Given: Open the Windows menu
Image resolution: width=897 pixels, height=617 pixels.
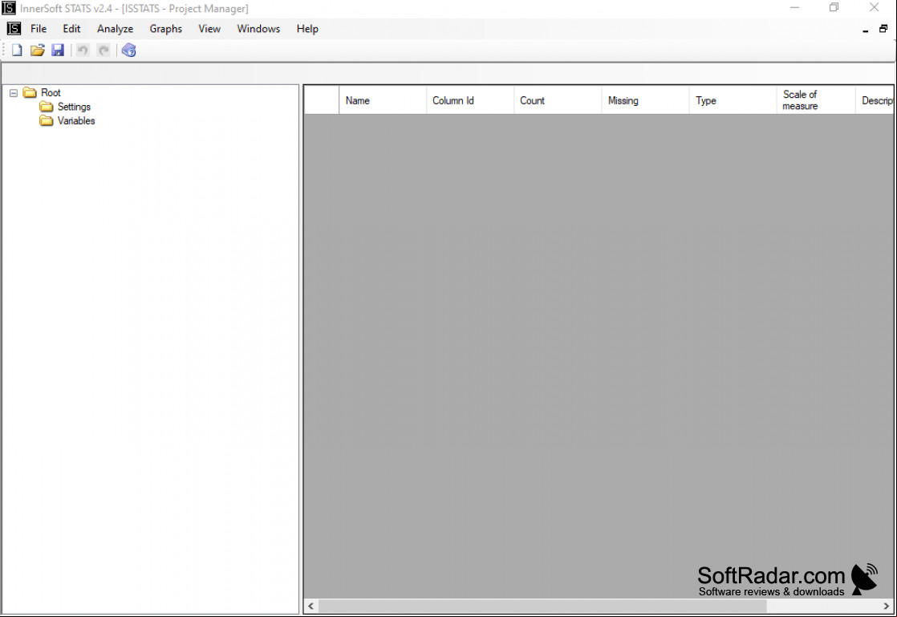Looking at the screenshot, I should click(x=258, y=29).
